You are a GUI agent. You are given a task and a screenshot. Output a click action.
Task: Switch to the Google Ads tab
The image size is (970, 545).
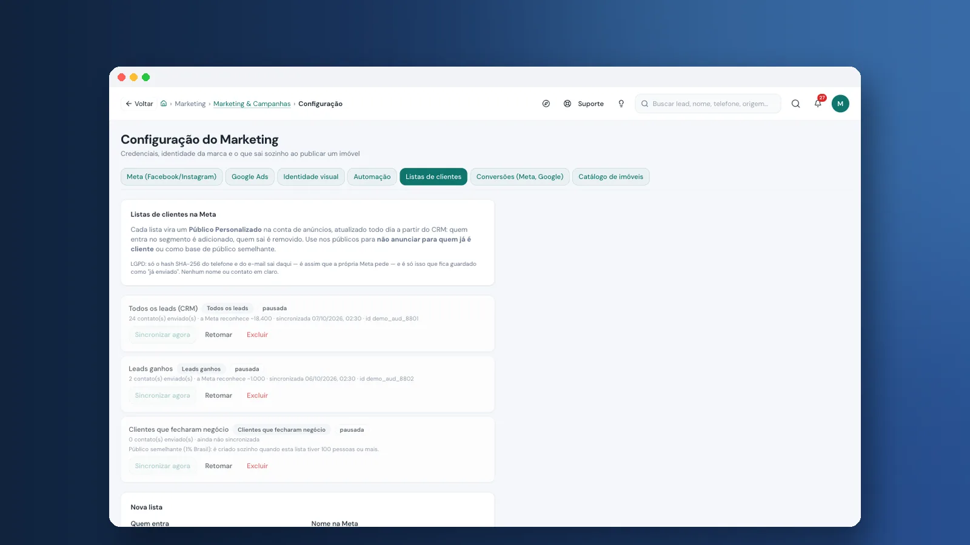point(250,177)
